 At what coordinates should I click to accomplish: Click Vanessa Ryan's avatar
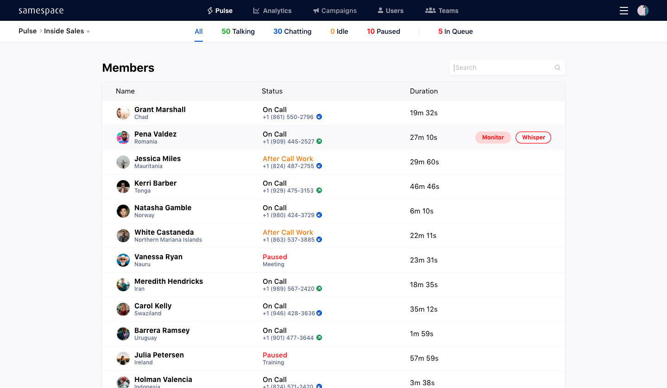123,260
